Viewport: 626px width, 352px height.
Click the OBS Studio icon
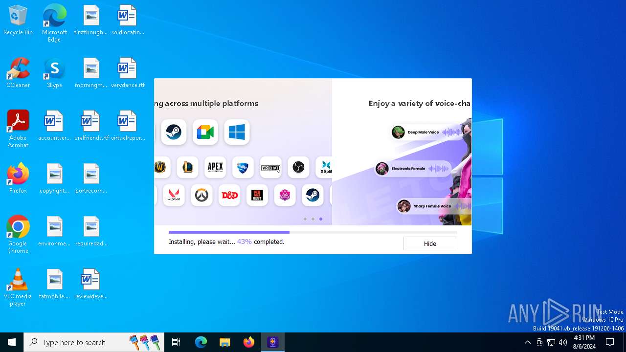[298, 167]
